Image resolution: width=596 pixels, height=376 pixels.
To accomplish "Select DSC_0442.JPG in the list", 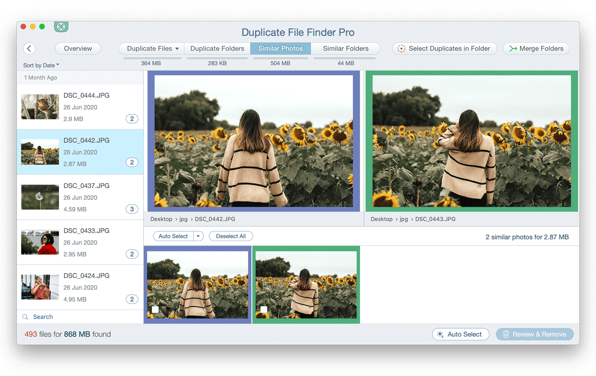I will 80,152.
